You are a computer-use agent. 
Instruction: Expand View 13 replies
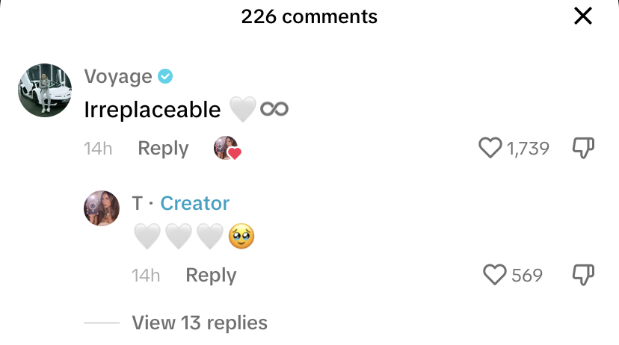pyautogui.click(x=200, y=323)
